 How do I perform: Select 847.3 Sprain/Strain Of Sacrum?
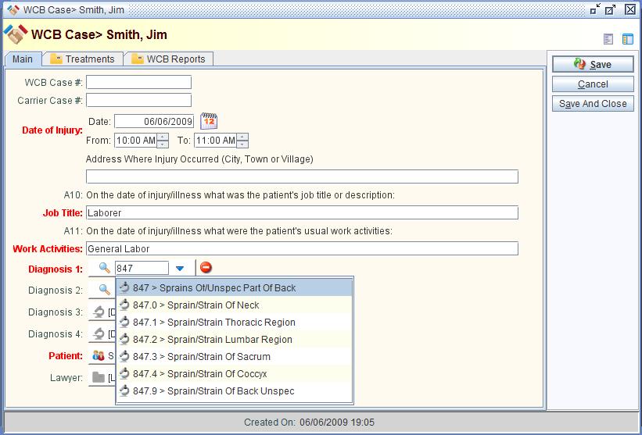coord(234,356)
